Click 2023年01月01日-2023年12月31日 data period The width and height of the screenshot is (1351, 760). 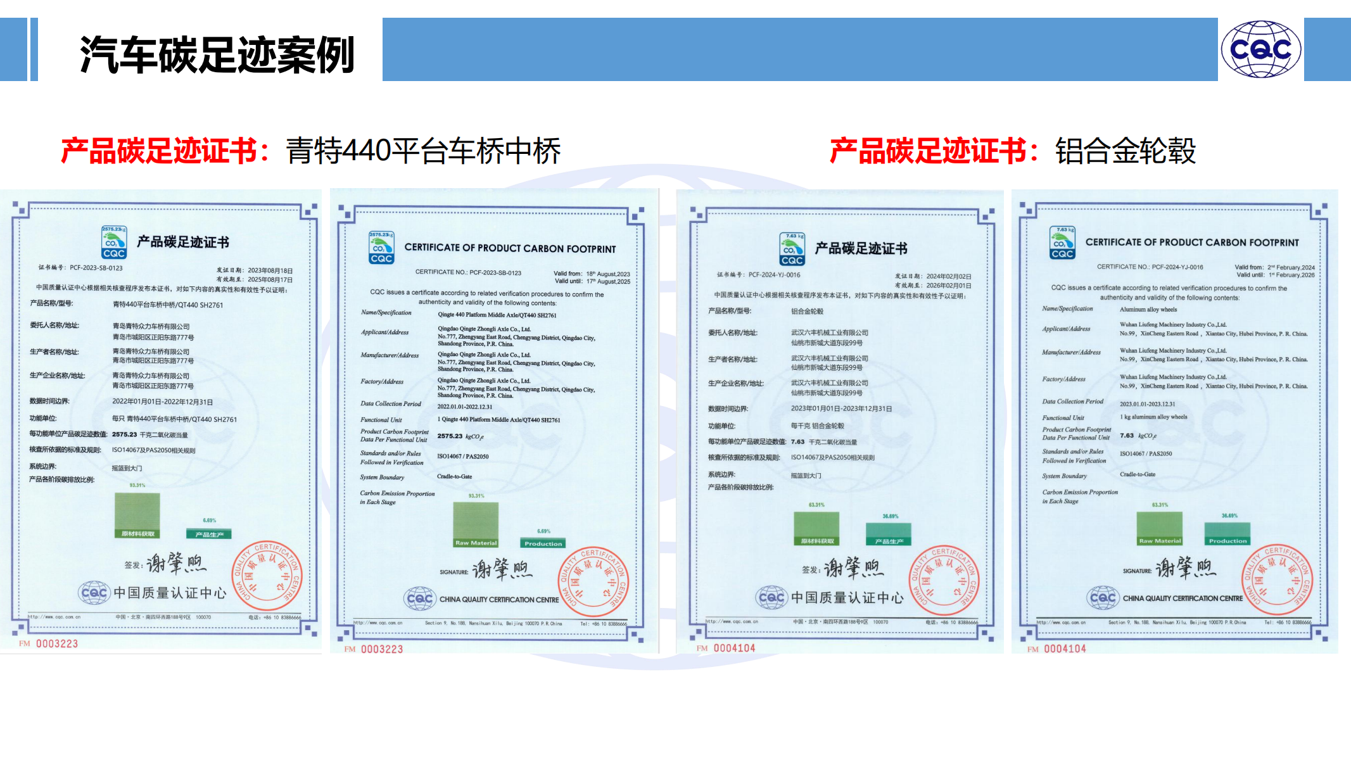[x=841, y=408]
